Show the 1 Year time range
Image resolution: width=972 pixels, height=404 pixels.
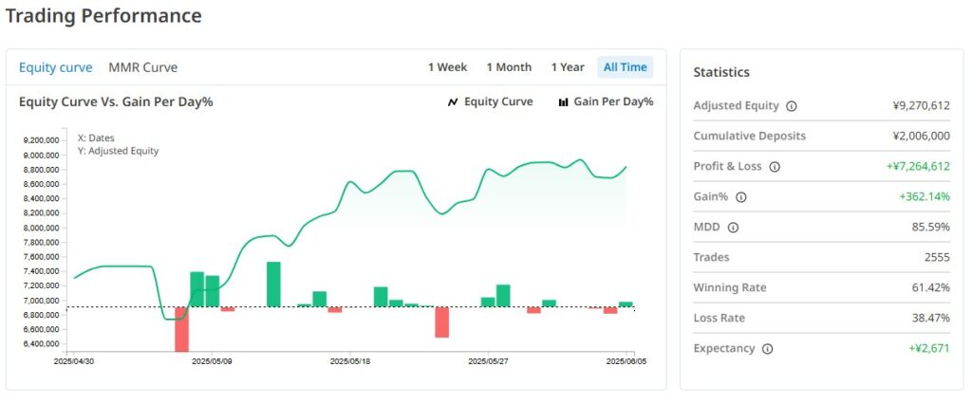point(568,67)
